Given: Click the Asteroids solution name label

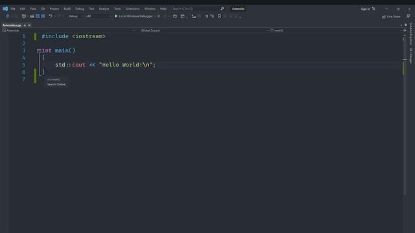Looking at the screenshot, I should (x=238, y=8).
